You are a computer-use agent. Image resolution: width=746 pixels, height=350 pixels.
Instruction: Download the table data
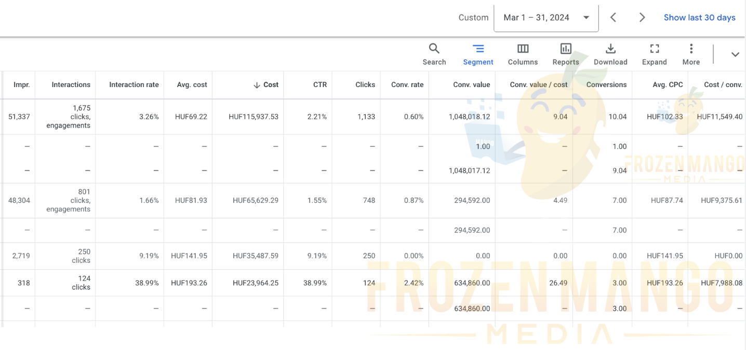(610, 54)
